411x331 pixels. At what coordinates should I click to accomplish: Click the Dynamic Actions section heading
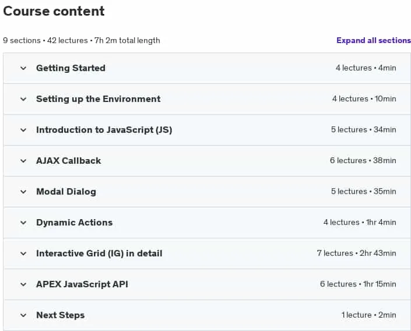[75, 223]
